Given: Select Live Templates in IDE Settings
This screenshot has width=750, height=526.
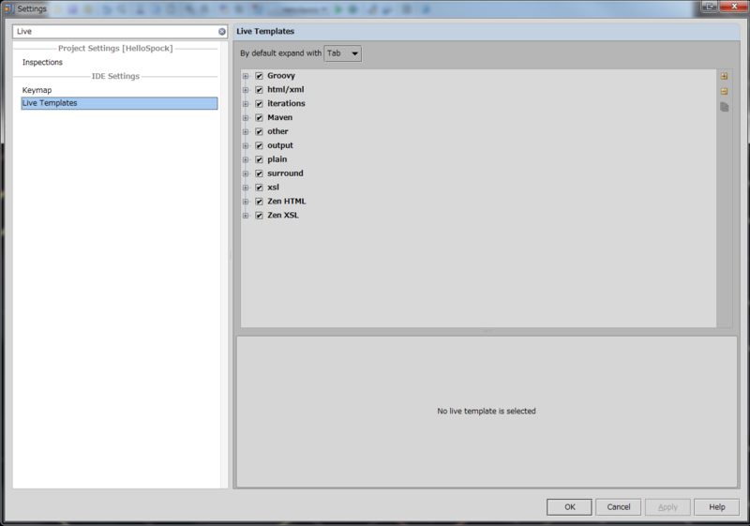Looking at the screenshot, I should pos(119,103).
